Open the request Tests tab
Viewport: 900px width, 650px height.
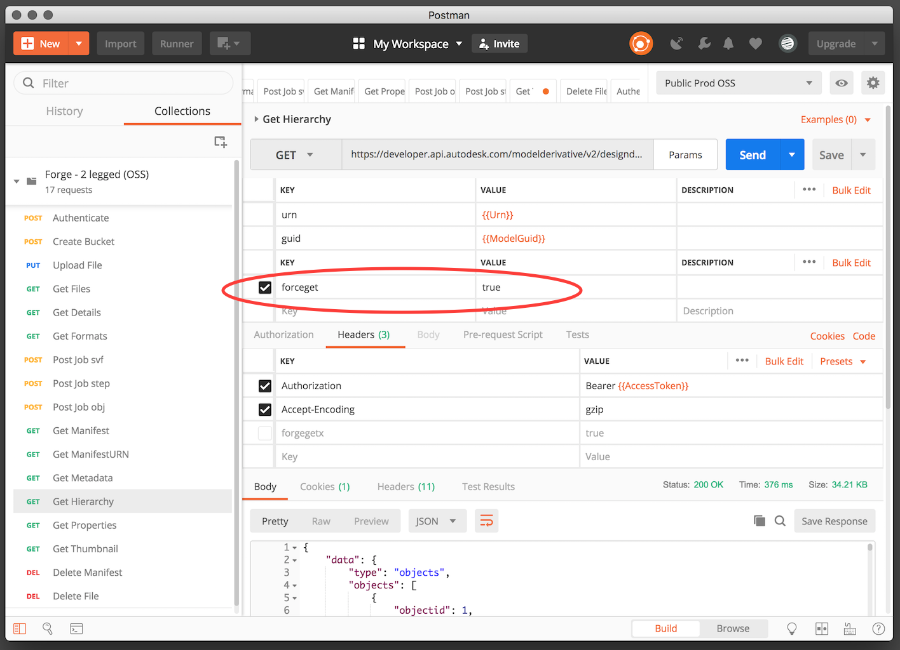578,335
